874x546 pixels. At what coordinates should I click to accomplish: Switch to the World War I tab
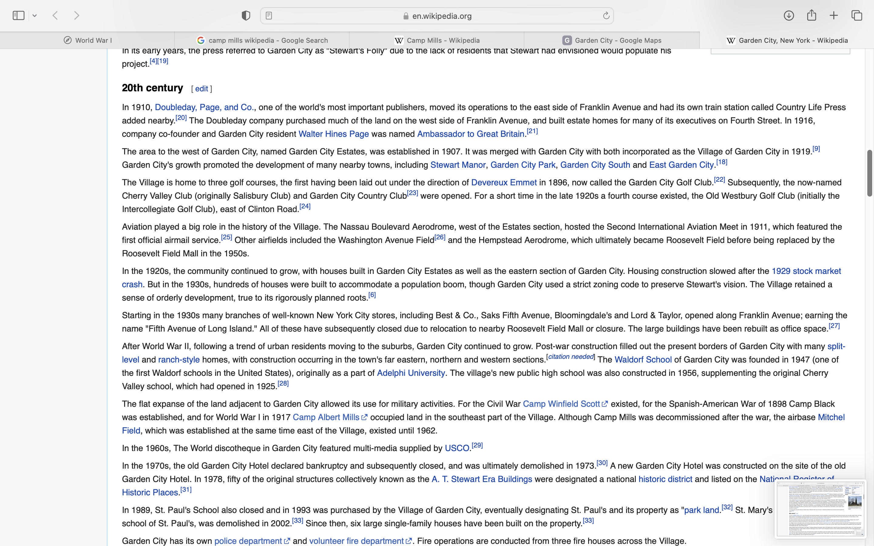(87, 40)
